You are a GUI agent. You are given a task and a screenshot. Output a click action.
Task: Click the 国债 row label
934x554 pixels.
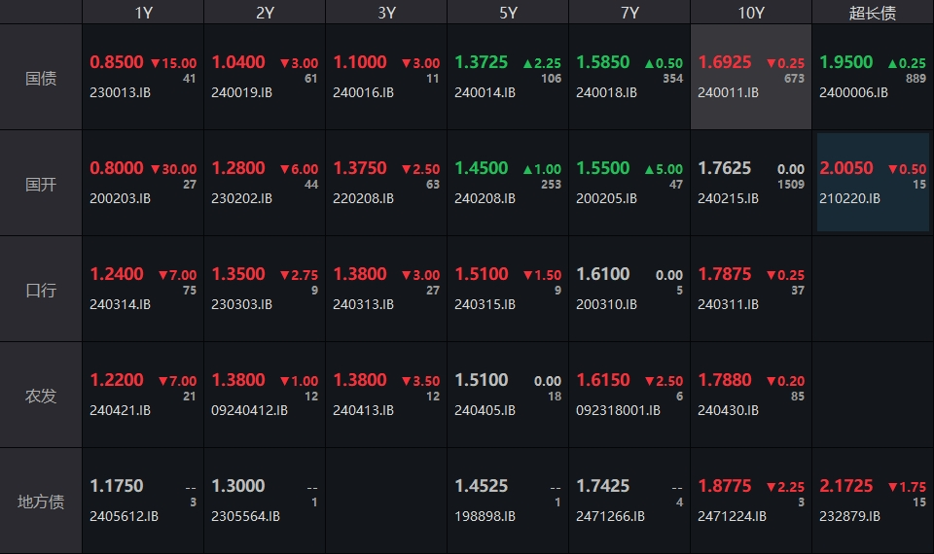pyautogui.click(x=41, y=78)
